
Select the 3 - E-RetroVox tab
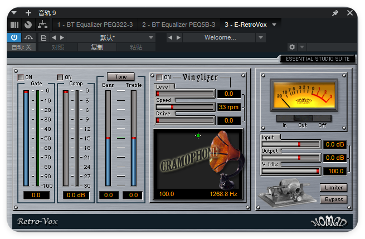(x=246, y=25)
